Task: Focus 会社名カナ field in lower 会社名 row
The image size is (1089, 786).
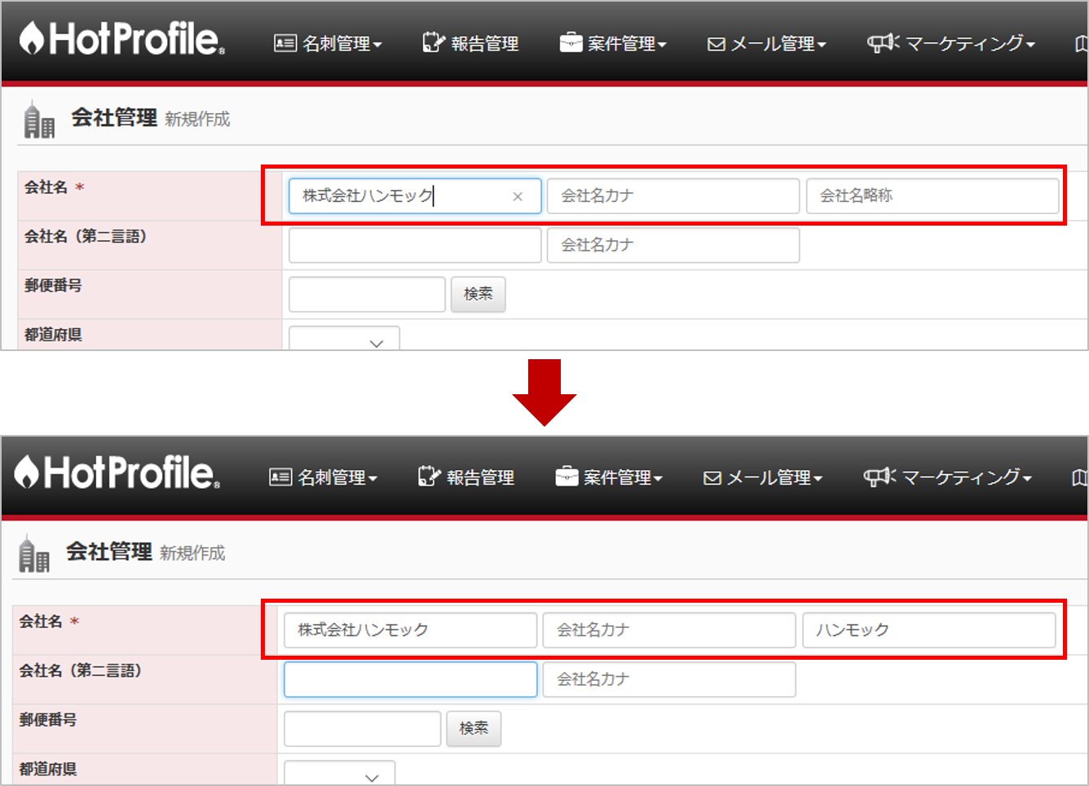Action: [669, 630]
